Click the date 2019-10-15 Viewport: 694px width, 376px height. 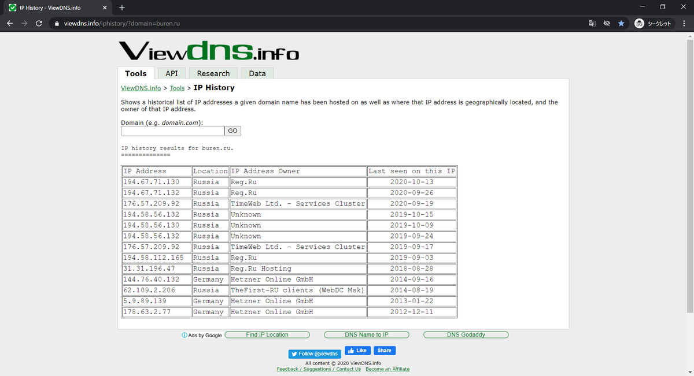tap(412, 214)
